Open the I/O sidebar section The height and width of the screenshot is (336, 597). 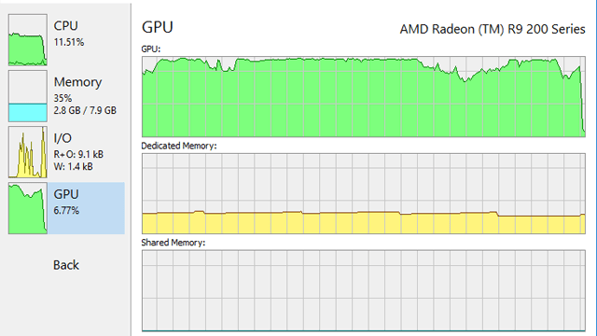pos(62,138)
